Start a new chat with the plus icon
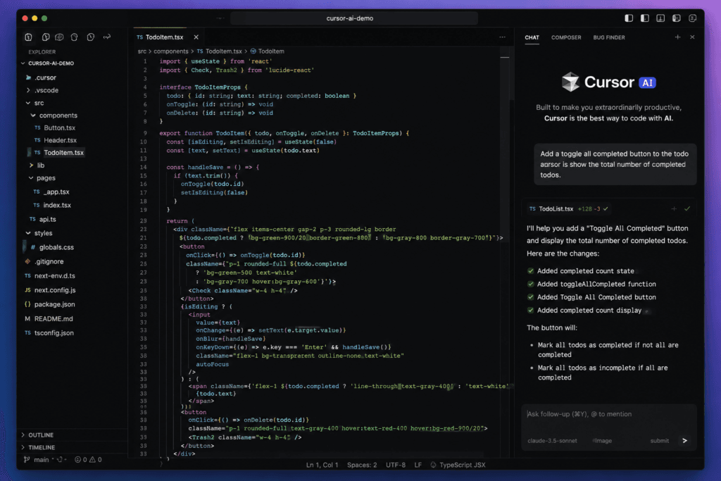Image resolution: width=721 pixels, height=481 pixels. point(677,37)
